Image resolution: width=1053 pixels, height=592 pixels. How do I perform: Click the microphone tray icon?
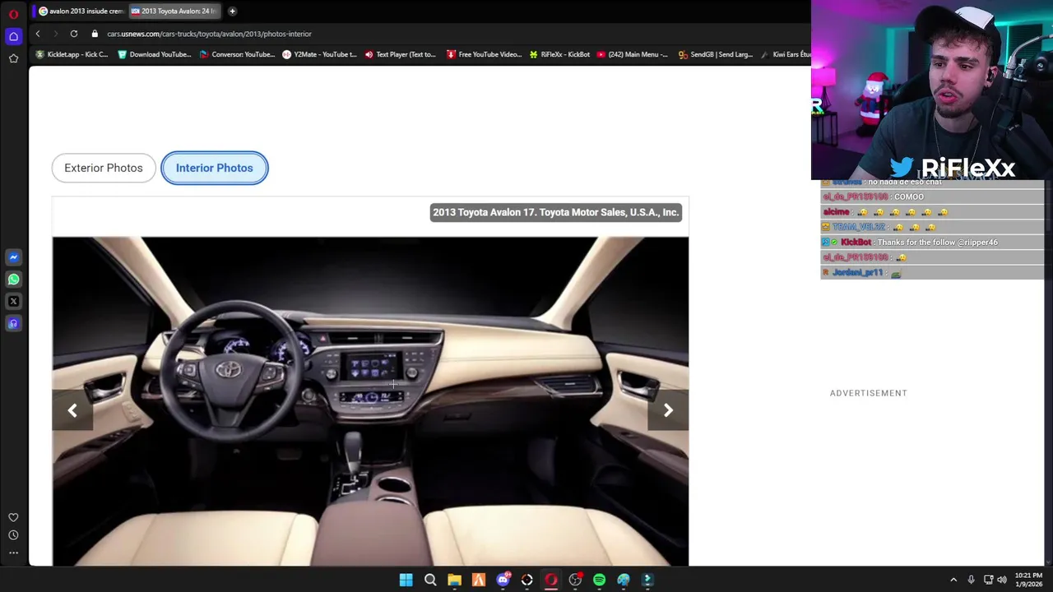(972, 580)
